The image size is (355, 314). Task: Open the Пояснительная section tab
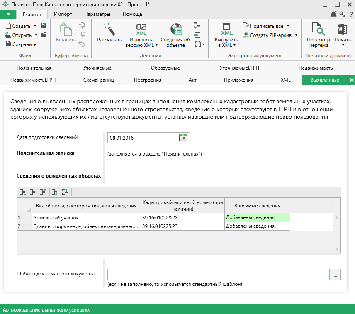[x=34, y=68]
